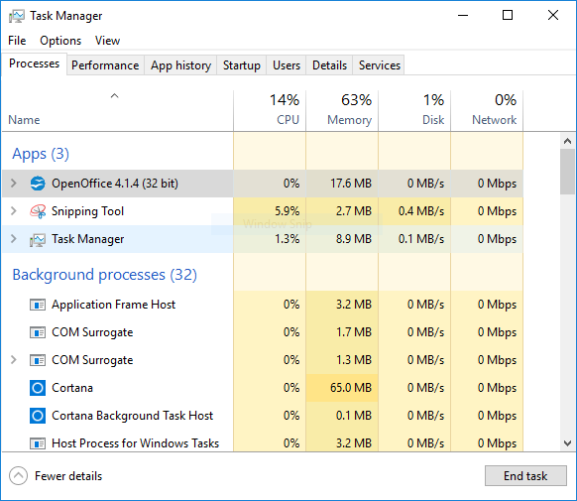Sort by the Memory column header
The height and width of the screenshot is (501, 577).
click(x=342, y=110)
